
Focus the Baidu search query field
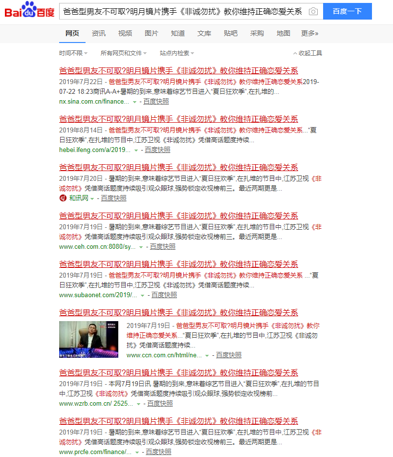[183, 11]
